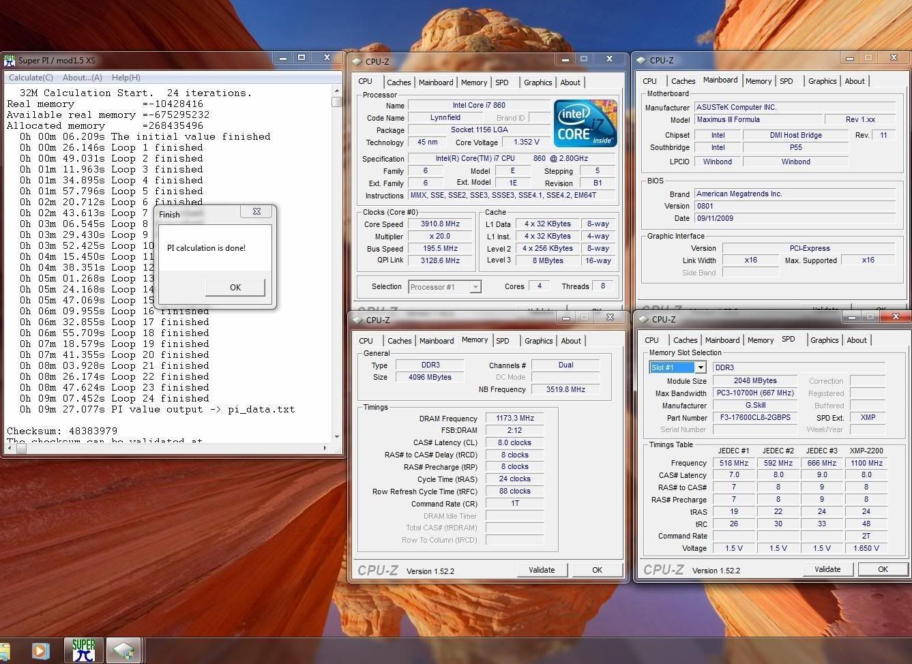The image size is (912, 664).
Task: Open Mainboard tab in Memory timings CPU-Z window
Action: tap(437, 341)
